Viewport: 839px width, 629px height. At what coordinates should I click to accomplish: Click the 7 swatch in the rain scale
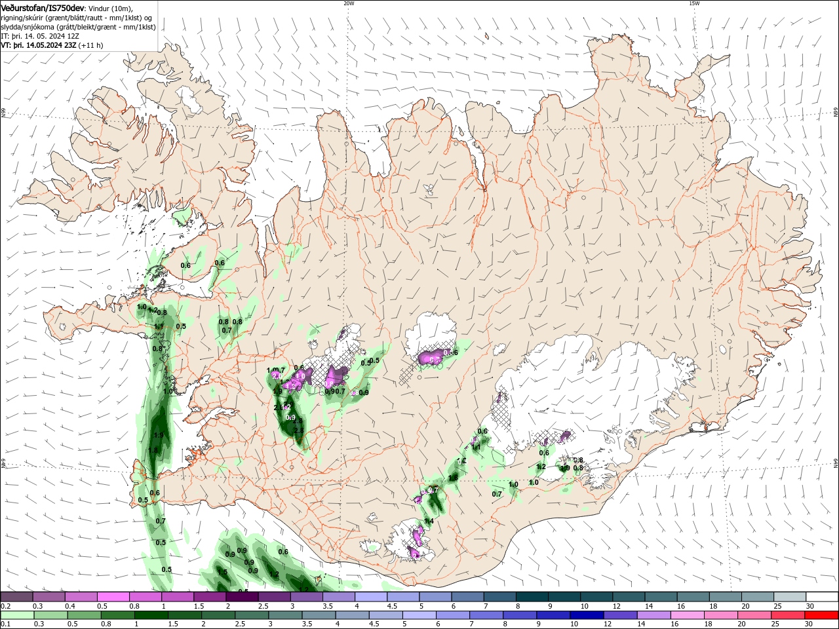pyautogui.click(x=486, y=615)
